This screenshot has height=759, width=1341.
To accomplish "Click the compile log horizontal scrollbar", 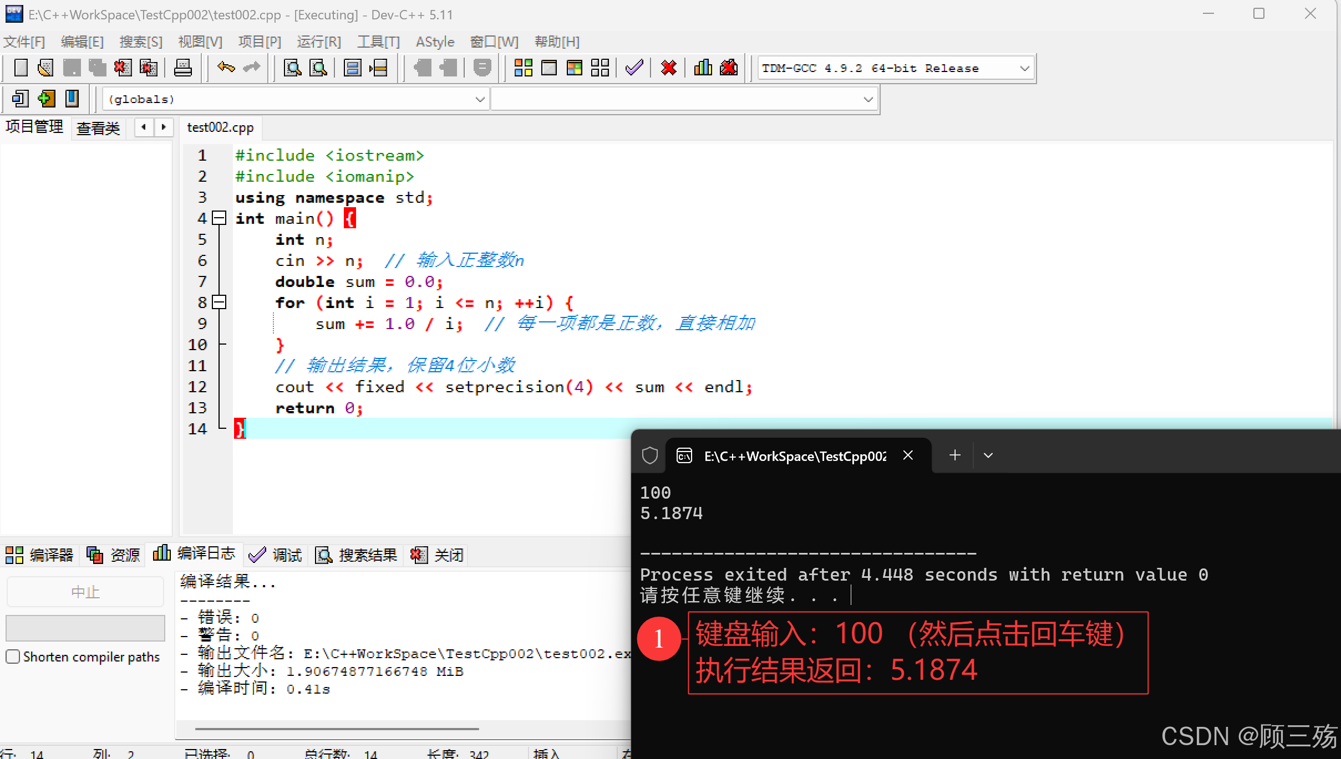I will coord(337,729).
